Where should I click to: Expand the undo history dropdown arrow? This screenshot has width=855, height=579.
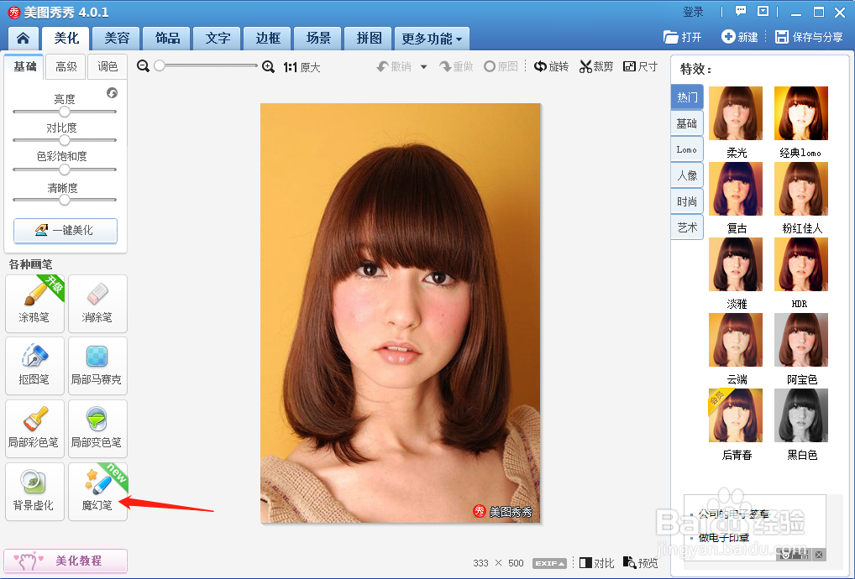coord(423,67)
